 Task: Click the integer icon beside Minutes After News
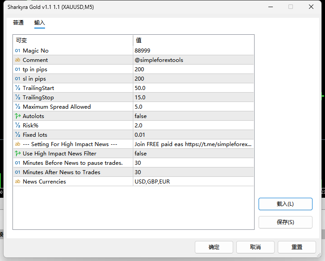pyautogui.click(x=18, y=172)
